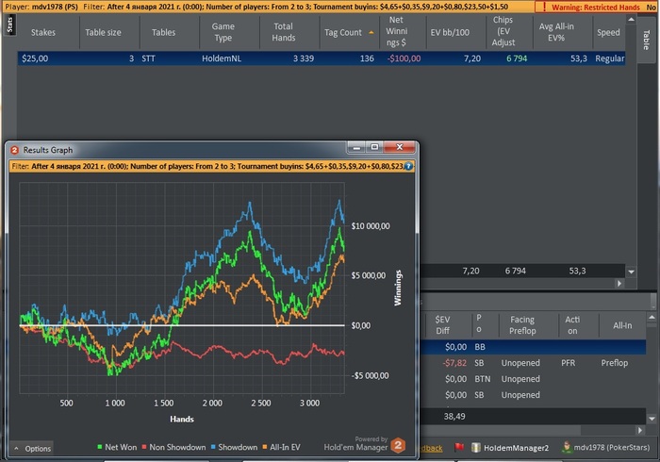Click the red flag icon in status bar
This screenshot has width=660, height=462.
click(x=459, y=447)
